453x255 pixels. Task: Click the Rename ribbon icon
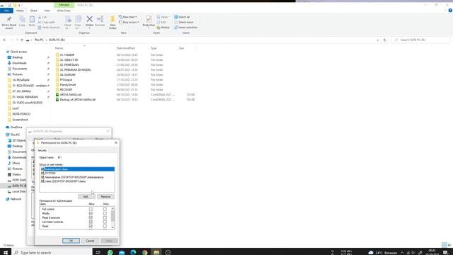pyautogui.click(x=100, y=21)
